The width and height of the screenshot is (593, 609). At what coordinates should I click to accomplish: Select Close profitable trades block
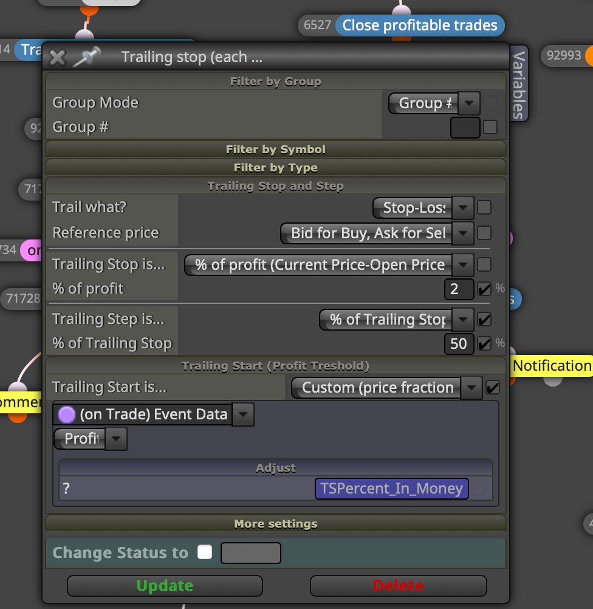click(x=420, y=26)
